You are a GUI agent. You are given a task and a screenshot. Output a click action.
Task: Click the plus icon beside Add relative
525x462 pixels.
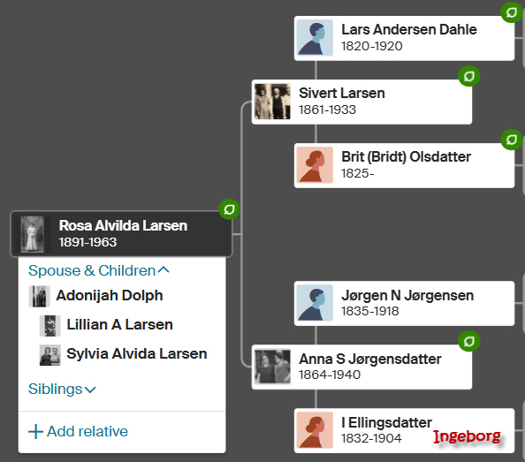(x=36, y=432)
